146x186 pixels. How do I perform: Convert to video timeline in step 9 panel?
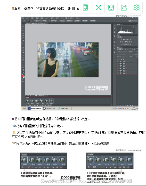22,167
